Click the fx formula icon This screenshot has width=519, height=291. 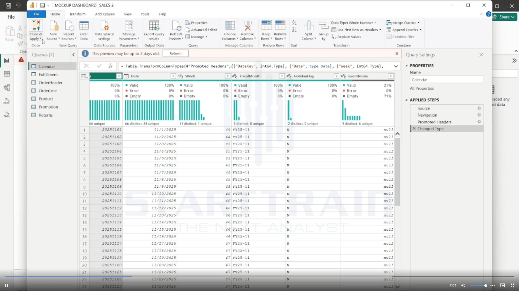point(110,66)
